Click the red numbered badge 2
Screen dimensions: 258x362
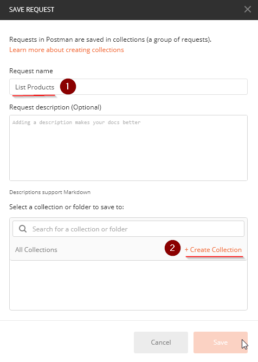click(172, 248)
